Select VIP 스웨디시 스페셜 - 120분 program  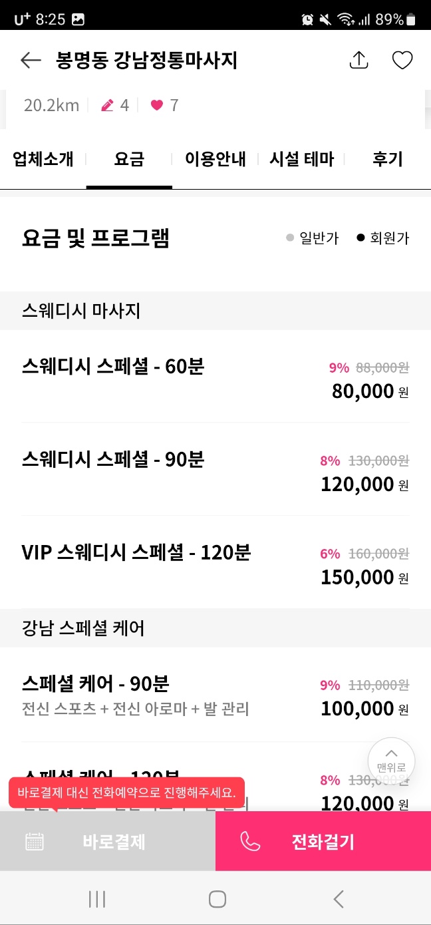[215, 562]
